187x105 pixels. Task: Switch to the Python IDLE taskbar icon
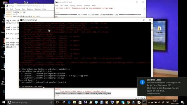[139, 102]
